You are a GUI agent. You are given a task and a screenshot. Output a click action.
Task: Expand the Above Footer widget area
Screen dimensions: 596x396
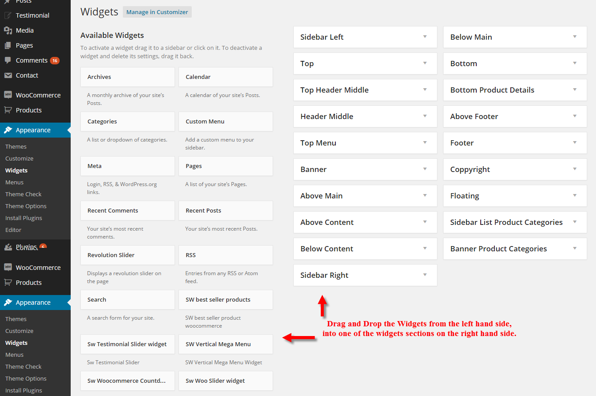[515, 116]
